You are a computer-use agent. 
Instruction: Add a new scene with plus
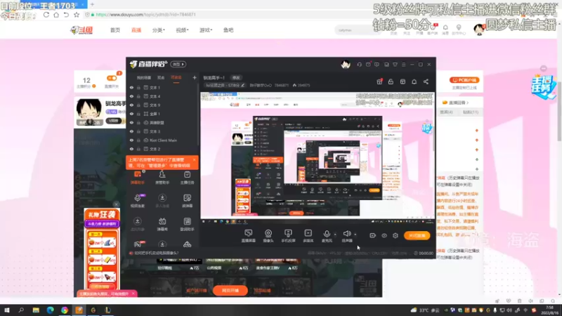(x=195, y=77)
